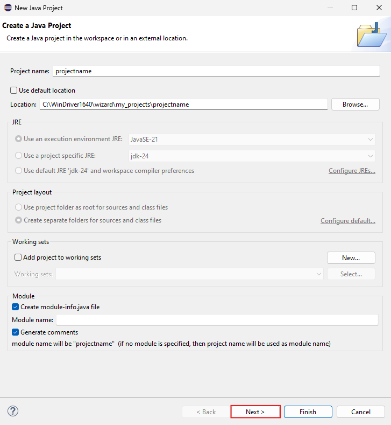The height and width of the screenshot is (425, 391).
Task: Maximize the New Java Project dialog
Action: [x=354, y=8]
